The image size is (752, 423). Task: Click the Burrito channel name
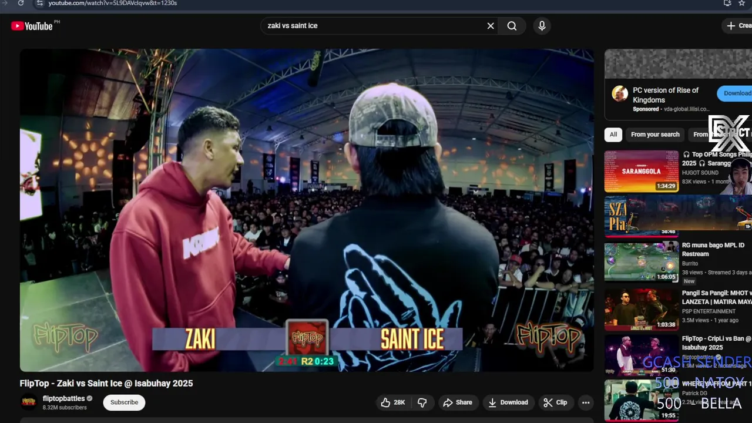click(690, 264)
